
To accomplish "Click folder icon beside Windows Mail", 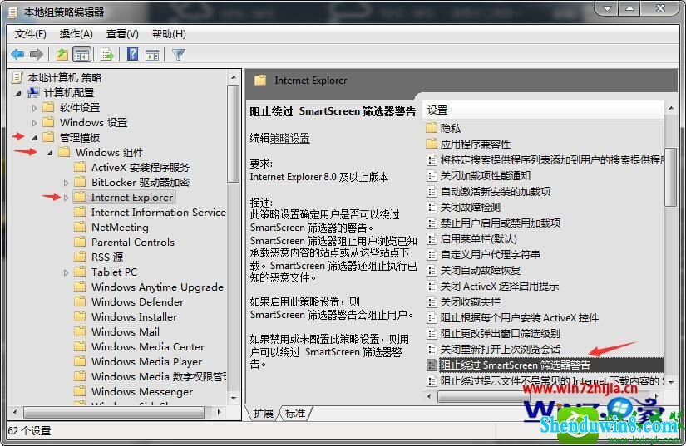I will click(80, 331).
